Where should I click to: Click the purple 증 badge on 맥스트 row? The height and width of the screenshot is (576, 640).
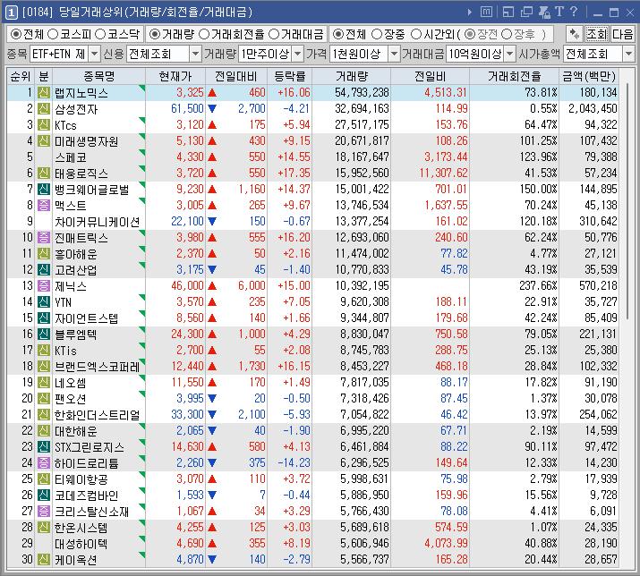coord(44,205)
